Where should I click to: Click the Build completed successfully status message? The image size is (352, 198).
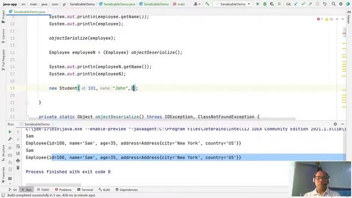tap(51, 195)
